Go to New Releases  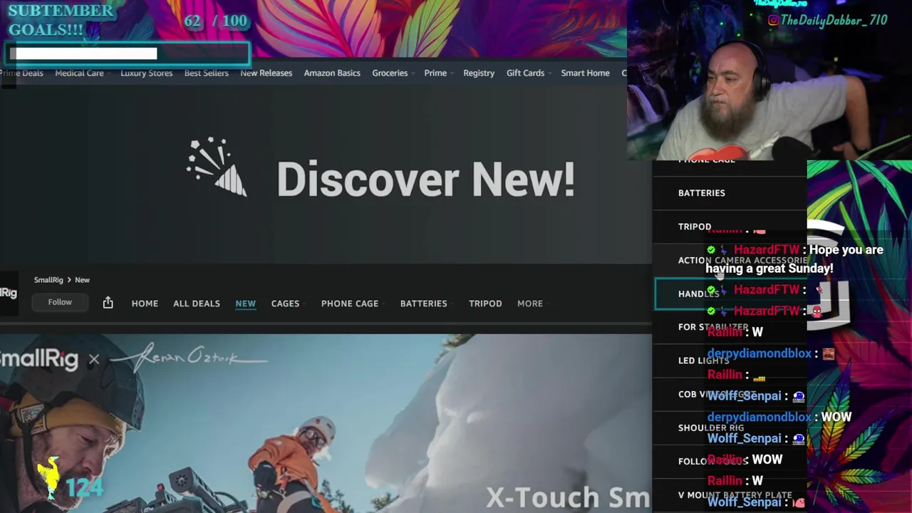point(266,73)
